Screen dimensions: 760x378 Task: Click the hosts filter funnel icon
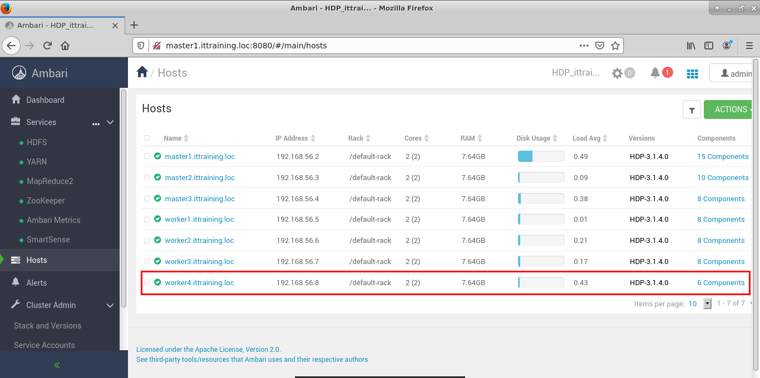[692, 110]
